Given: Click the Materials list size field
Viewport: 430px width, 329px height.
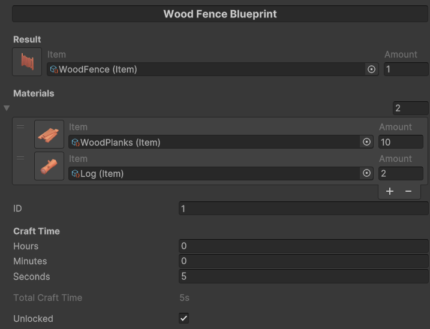Looking at the screenshot, I should click(410, 108).
